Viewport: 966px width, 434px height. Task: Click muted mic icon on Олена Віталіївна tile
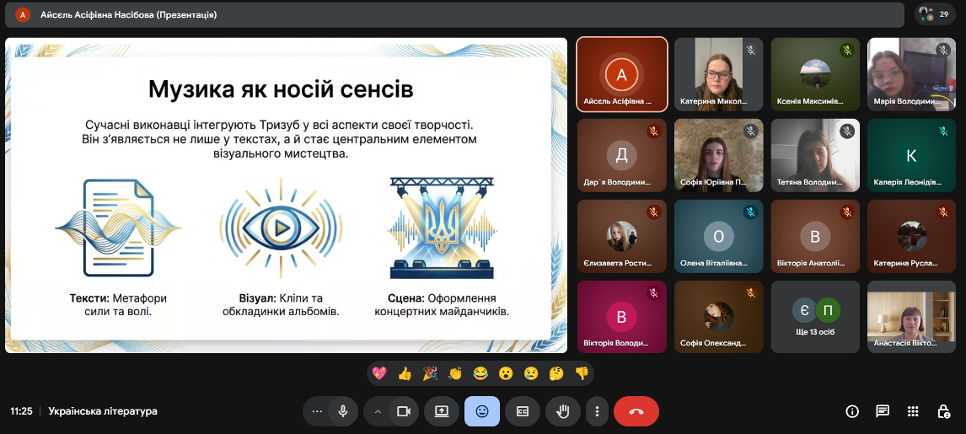(x=750, y=212)
